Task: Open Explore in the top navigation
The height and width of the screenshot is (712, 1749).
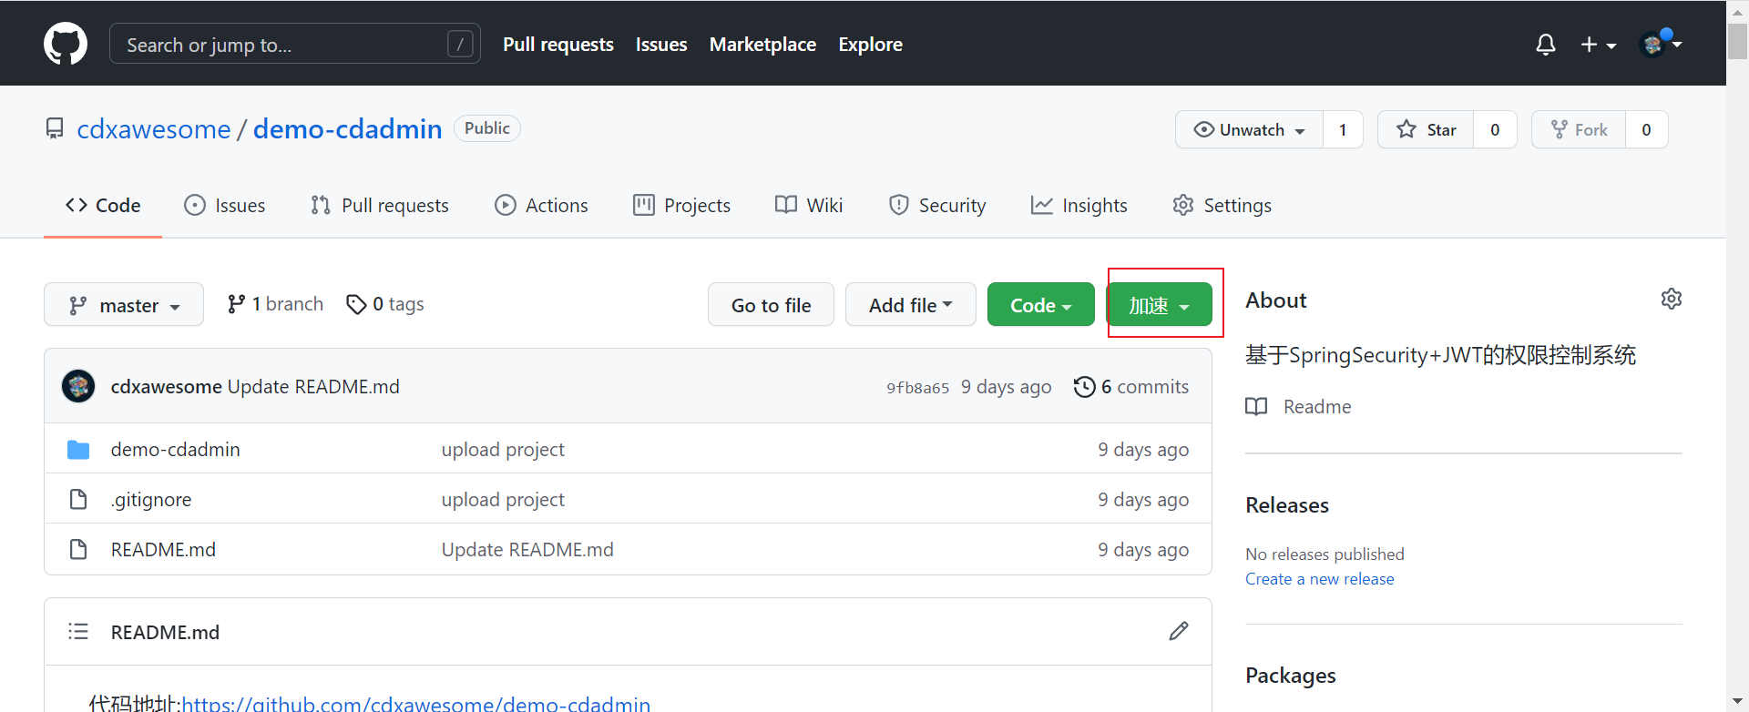Action: click(871, 45)
